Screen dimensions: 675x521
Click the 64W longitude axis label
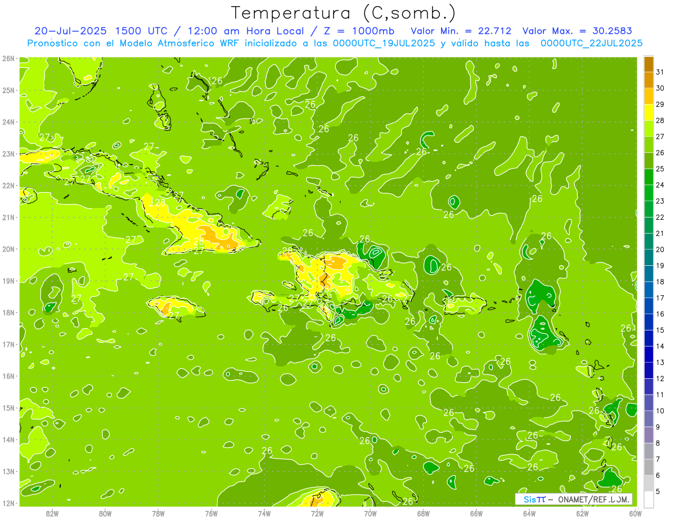click(529, 513)
